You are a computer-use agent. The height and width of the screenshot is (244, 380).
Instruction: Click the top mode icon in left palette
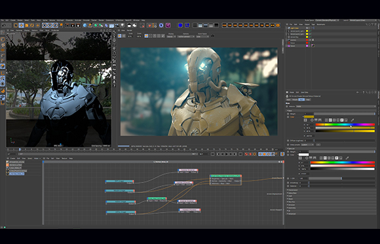[x=3, y=33]
